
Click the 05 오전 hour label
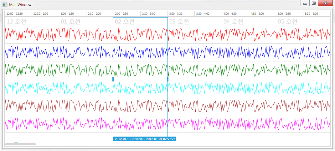[x=288, y=22]
